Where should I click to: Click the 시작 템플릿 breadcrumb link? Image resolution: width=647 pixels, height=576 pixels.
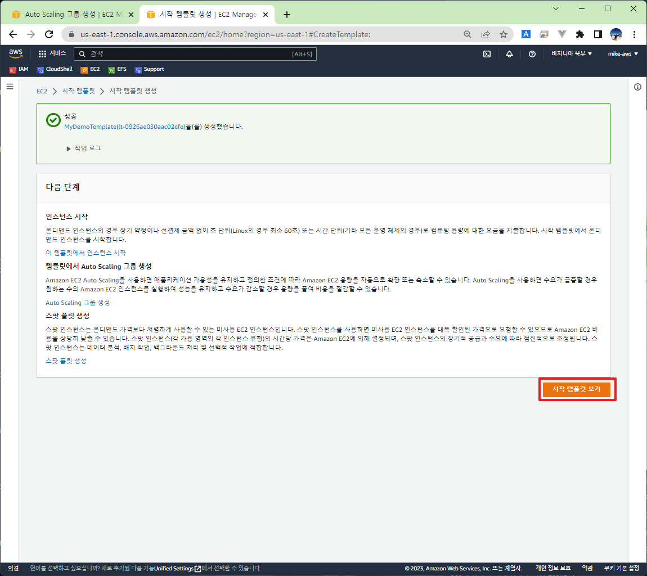(x=78, y=91)
